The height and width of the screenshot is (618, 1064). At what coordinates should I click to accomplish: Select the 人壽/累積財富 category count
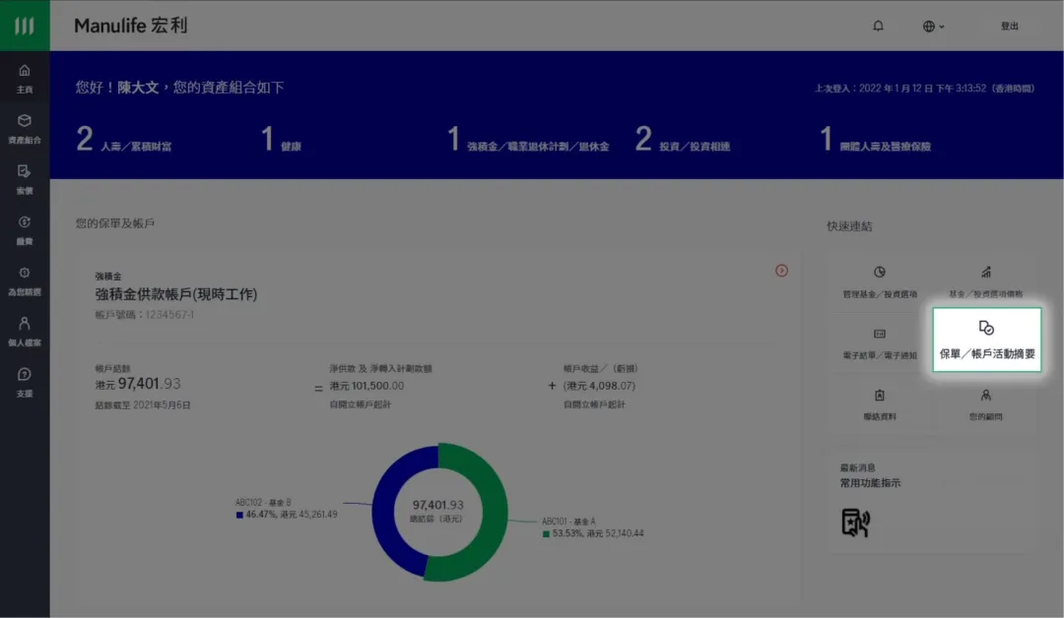pos(123,140)
